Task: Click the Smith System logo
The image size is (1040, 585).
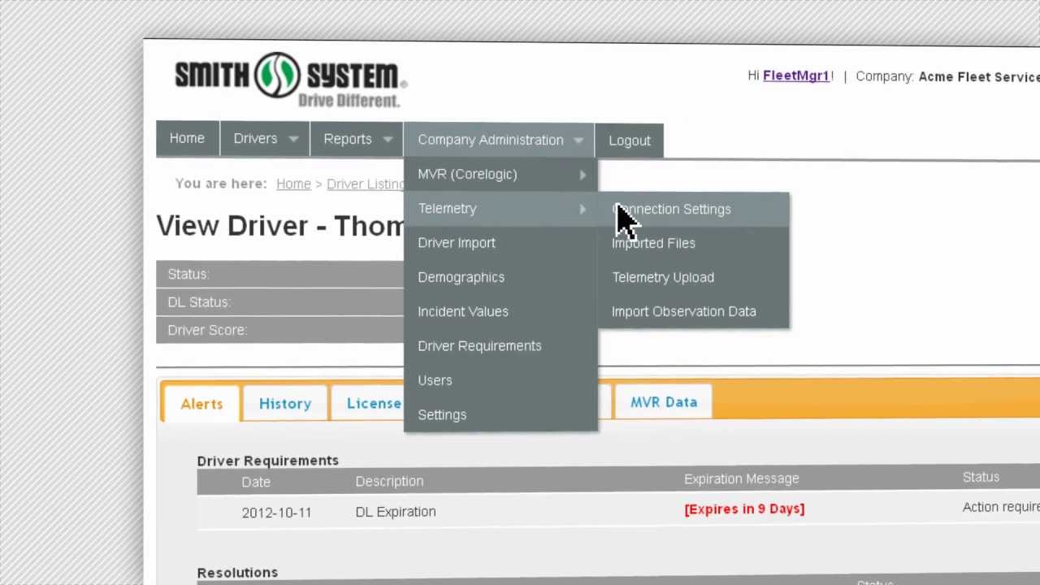Action: [x=291, y=80]
